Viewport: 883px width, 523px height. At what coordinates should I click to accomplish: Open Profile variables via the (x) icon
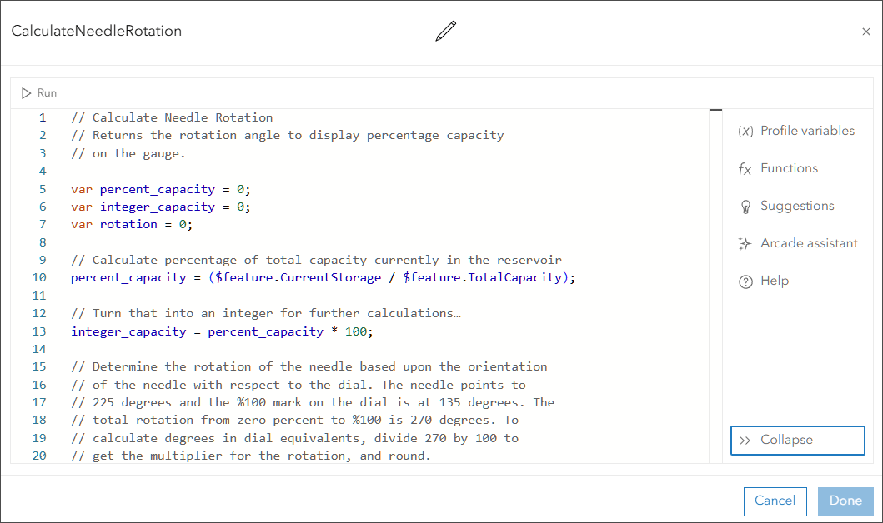(745, 131)
